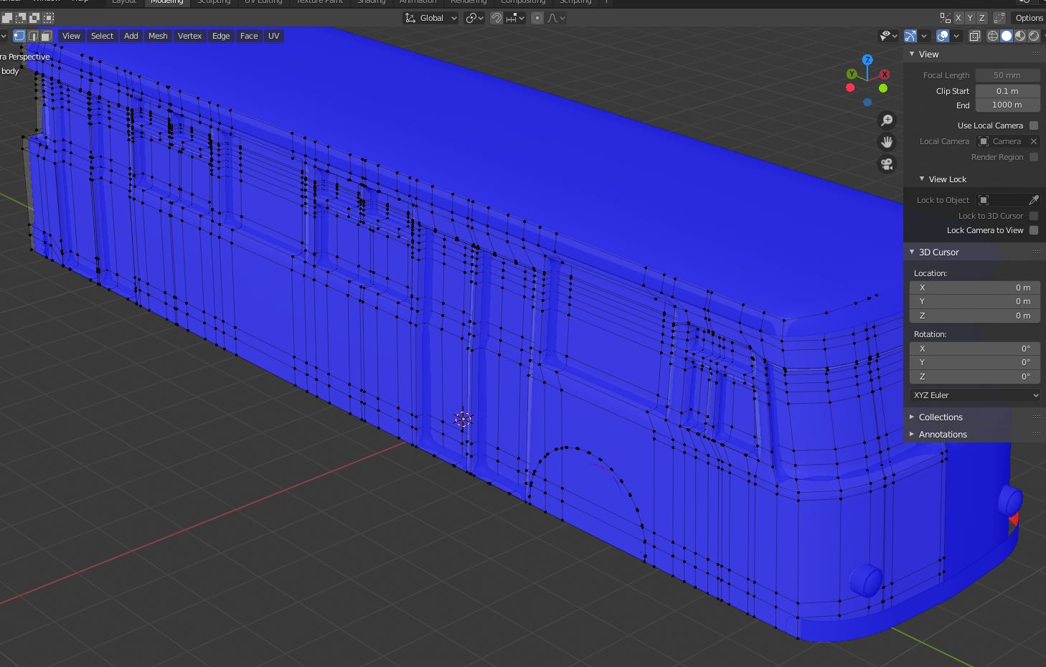1046x667 pixels.
Task: Enable Use Local Camera checkbox
Action: [1034, 126]
